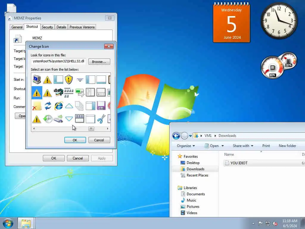Choose the music, photo and film media icon
Image resolution: width=305 pixels, height=229 pixels.
point(58,92)
